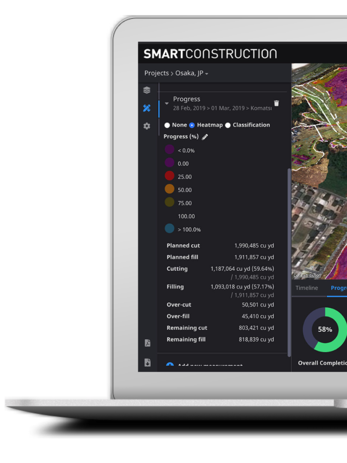Image resolution: width=347 pixels, height=463 pixels.
Task: Click the Overall Completion label
Action: point(323,363)
